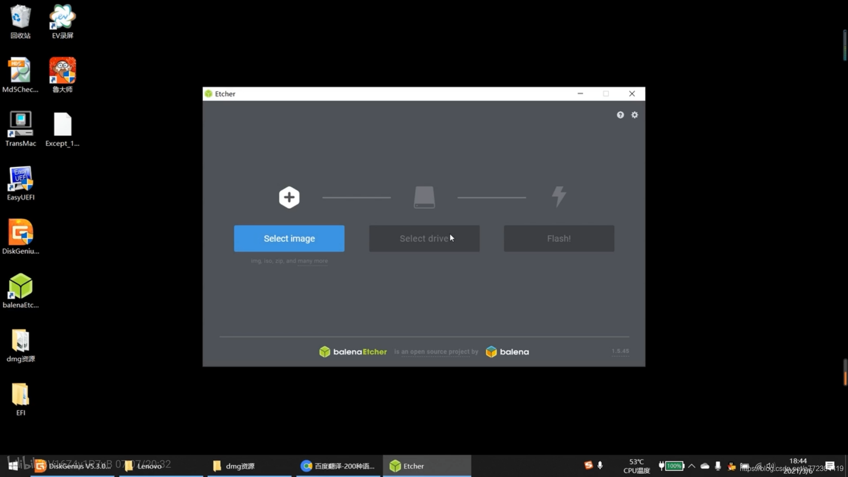The width and height of the screenshot is (848, 477).
Task: Click the DiskGenius desktop icon
Action: [x=20, y=237]
